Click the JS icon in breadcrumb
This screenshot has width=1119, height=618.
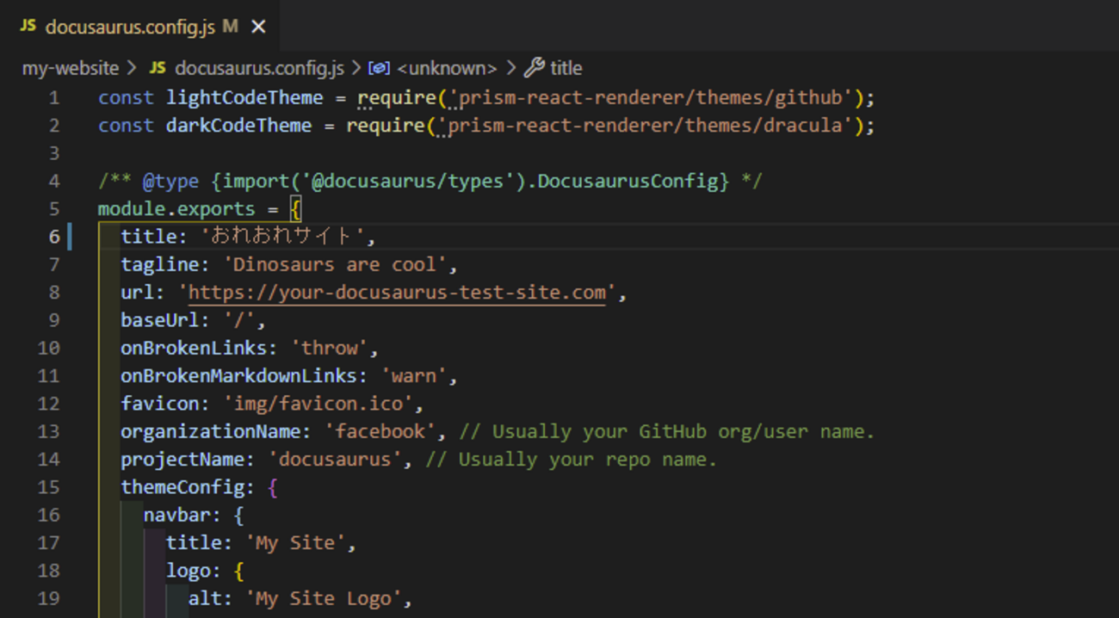(158, 68)
